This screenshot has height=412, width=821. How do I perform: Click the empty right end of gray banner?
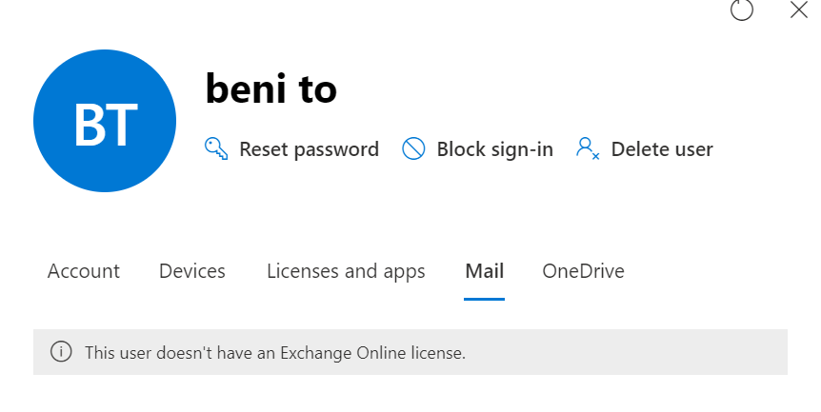point(705,352)
